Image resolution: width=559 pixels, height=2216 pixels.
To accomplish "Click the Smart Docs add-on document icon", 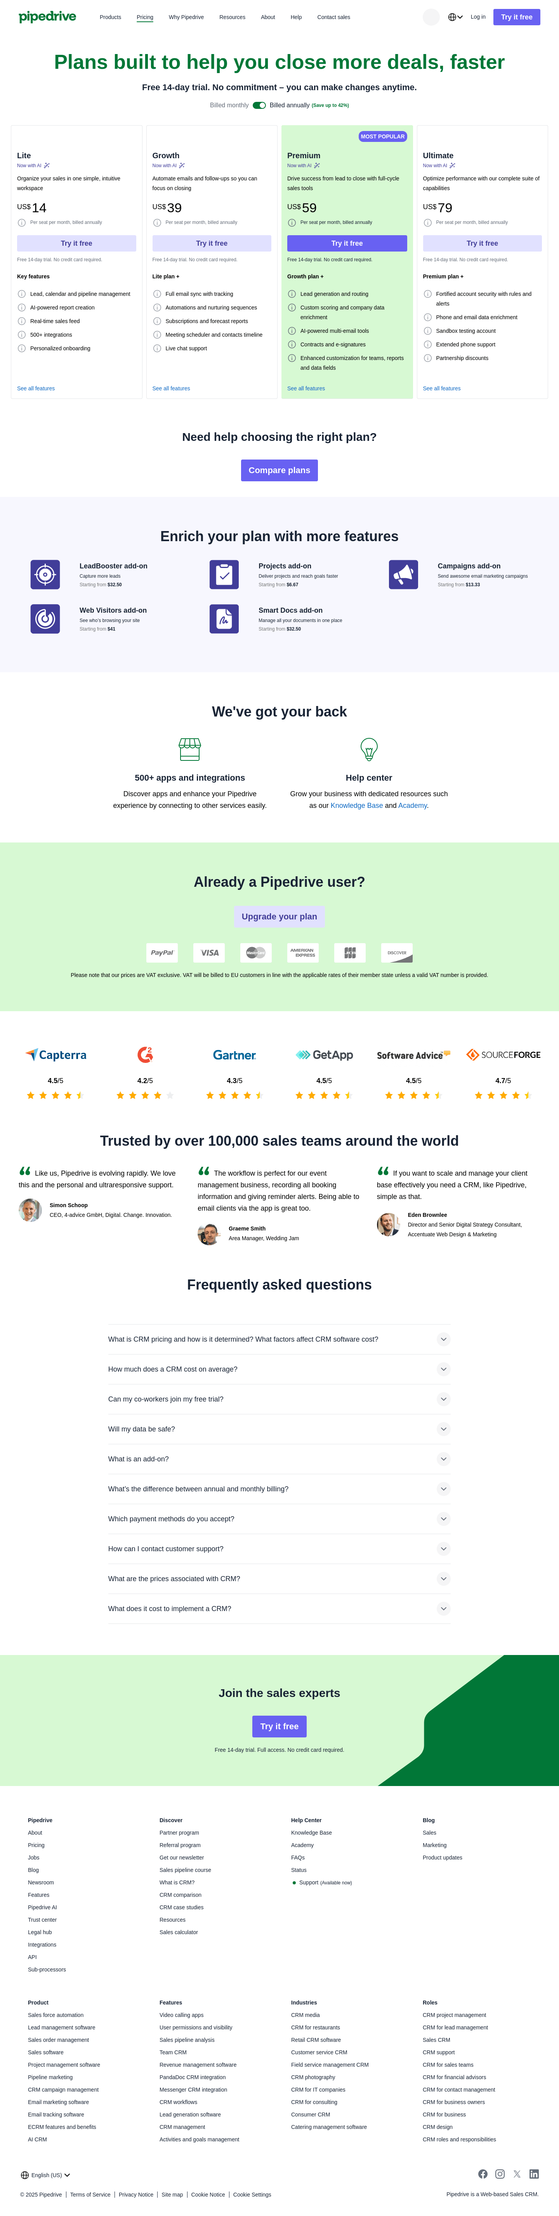I will [x=224, y=619].
